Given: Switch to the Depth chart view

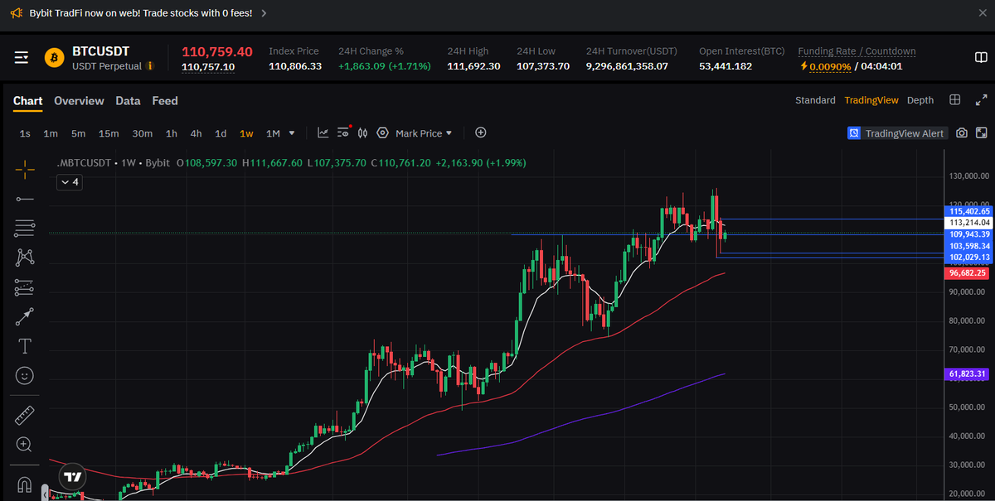Looking at the screenshot, I should click(920, 100).
